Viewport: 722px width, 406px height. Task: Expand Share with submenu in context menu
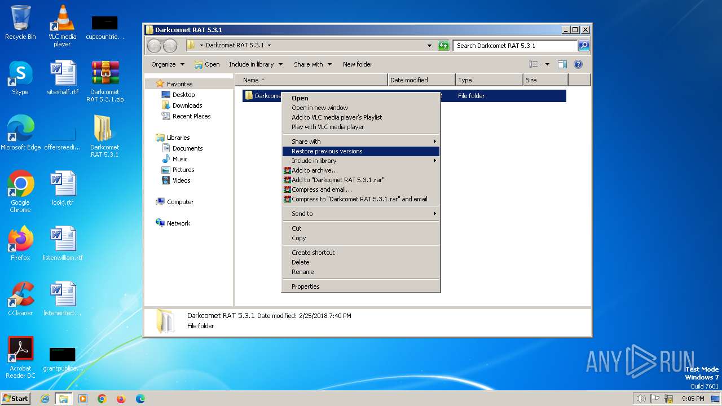pyautogui.click(x=361, y=142)
